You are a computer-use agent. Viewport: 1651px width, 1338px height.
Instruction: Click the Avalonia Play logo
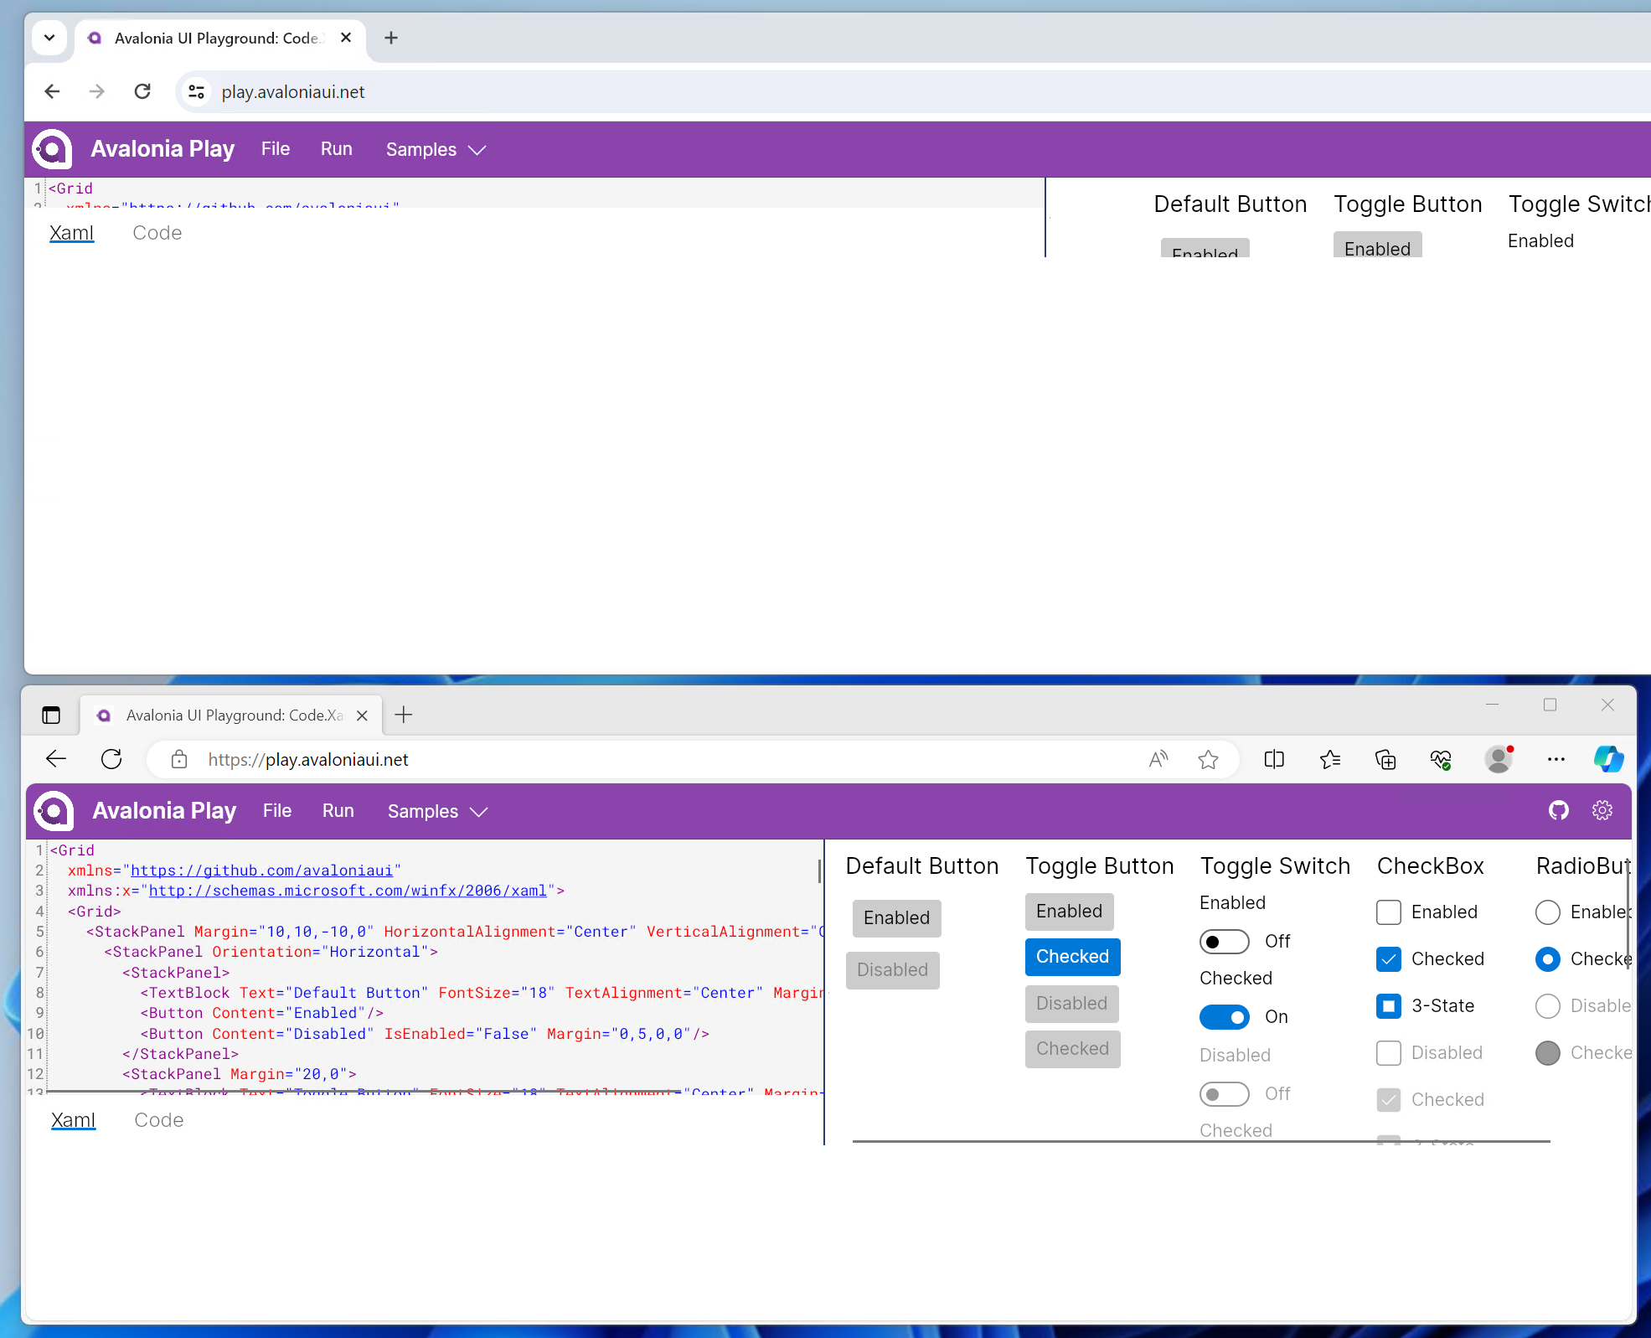pyautogui.click(x=53, y=810)
